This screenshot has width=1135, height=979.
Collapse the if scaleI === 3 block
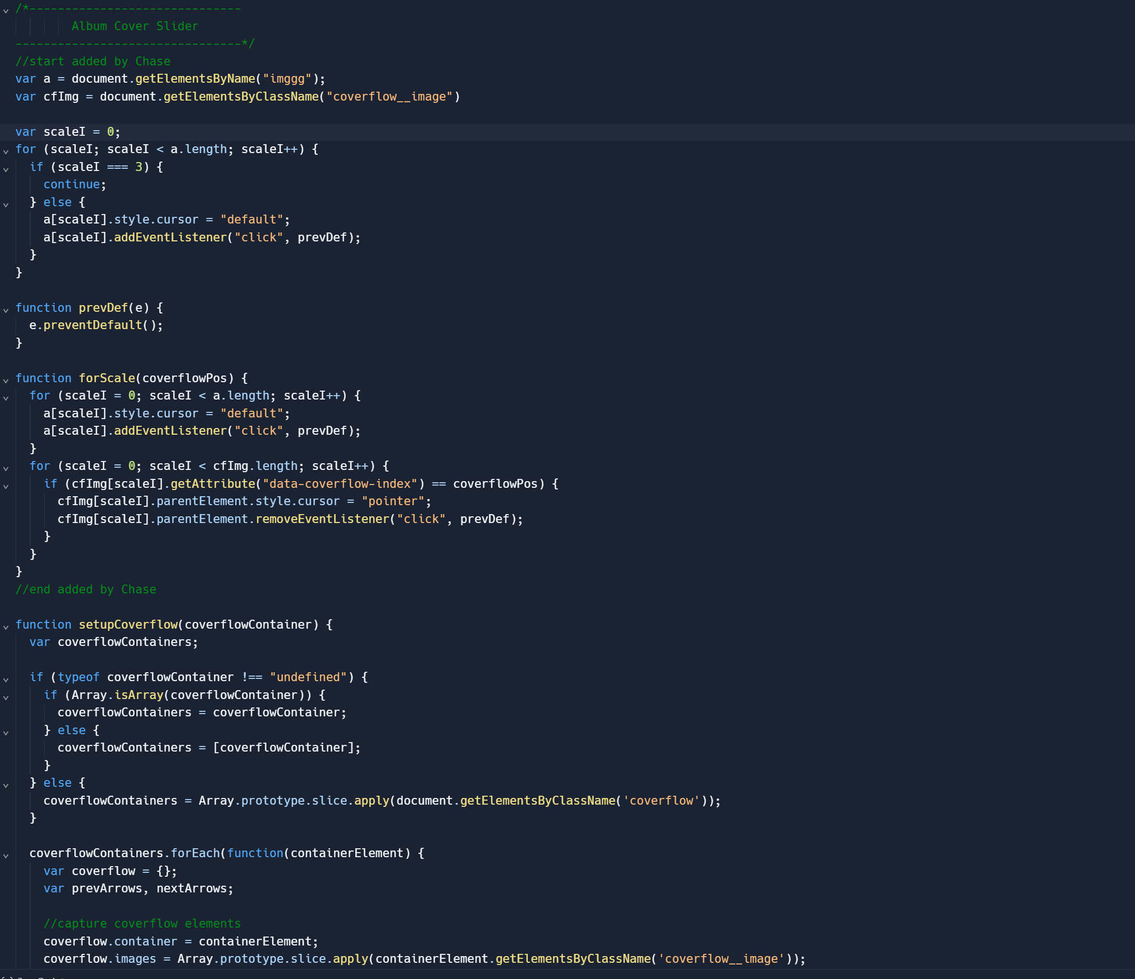pyautogui.click(x=6, y=169)
